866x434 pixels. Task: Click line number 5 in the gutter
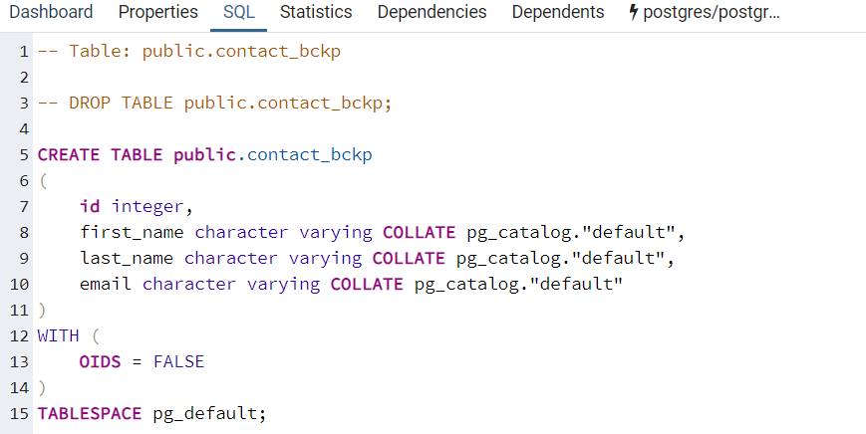[x=24, y=154]
